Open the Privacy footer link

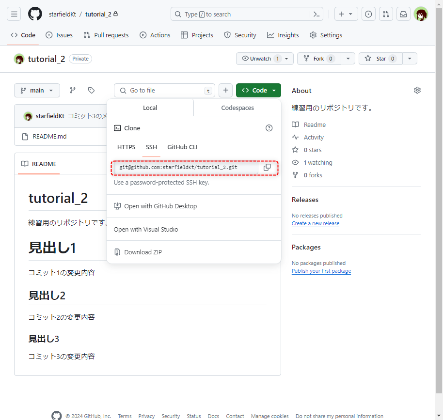pyautogui.click(x=146, y=416)
